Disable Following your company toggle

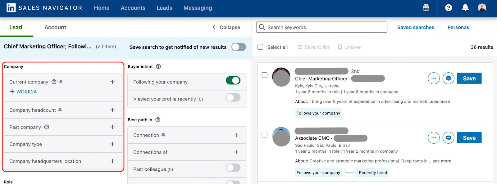[233, 81]
